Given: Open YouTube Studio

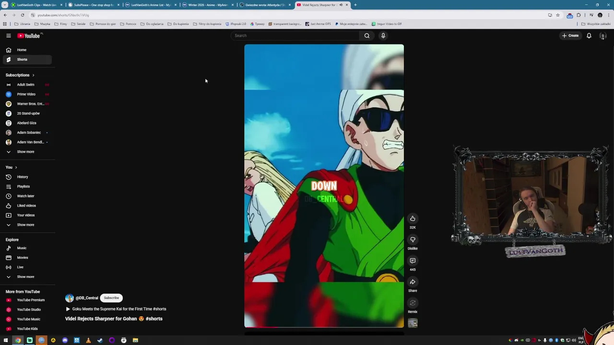Looking at the screenshot, I should [x=27, y=310].
